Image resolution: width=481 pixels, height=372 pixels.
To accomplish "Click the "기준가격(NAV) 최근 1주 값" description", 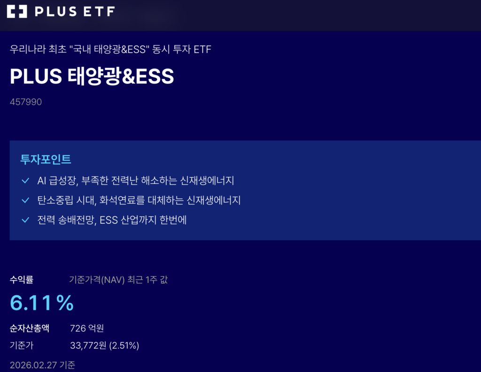I will tap(118, 280).
